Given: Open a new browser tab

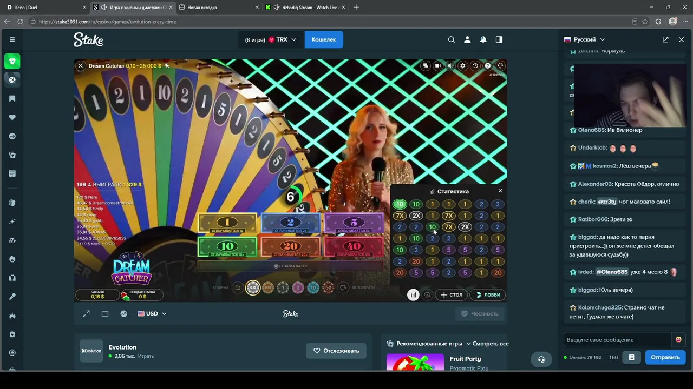Looking at the screenshot, I should click(356, 8).
